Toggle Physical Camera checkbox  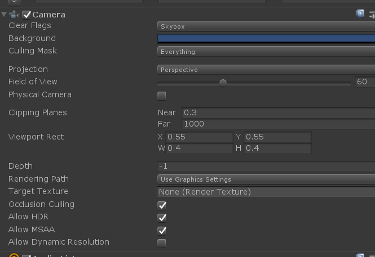click(162, 96)
